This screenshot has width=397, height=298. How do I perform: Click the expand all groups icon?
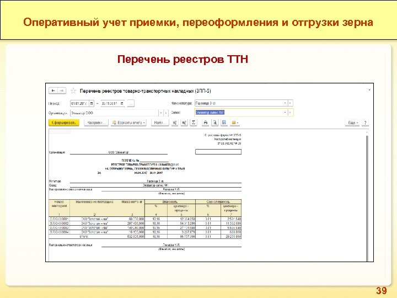(x=175, y=123)
